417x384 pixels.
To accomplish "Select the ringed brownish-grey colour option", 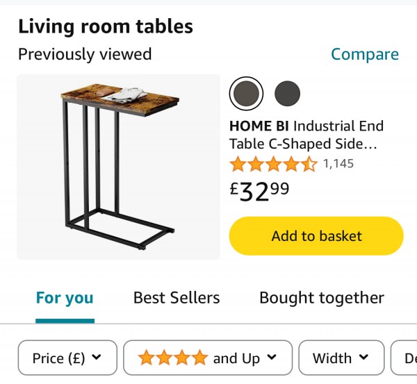I will (246, 92).
